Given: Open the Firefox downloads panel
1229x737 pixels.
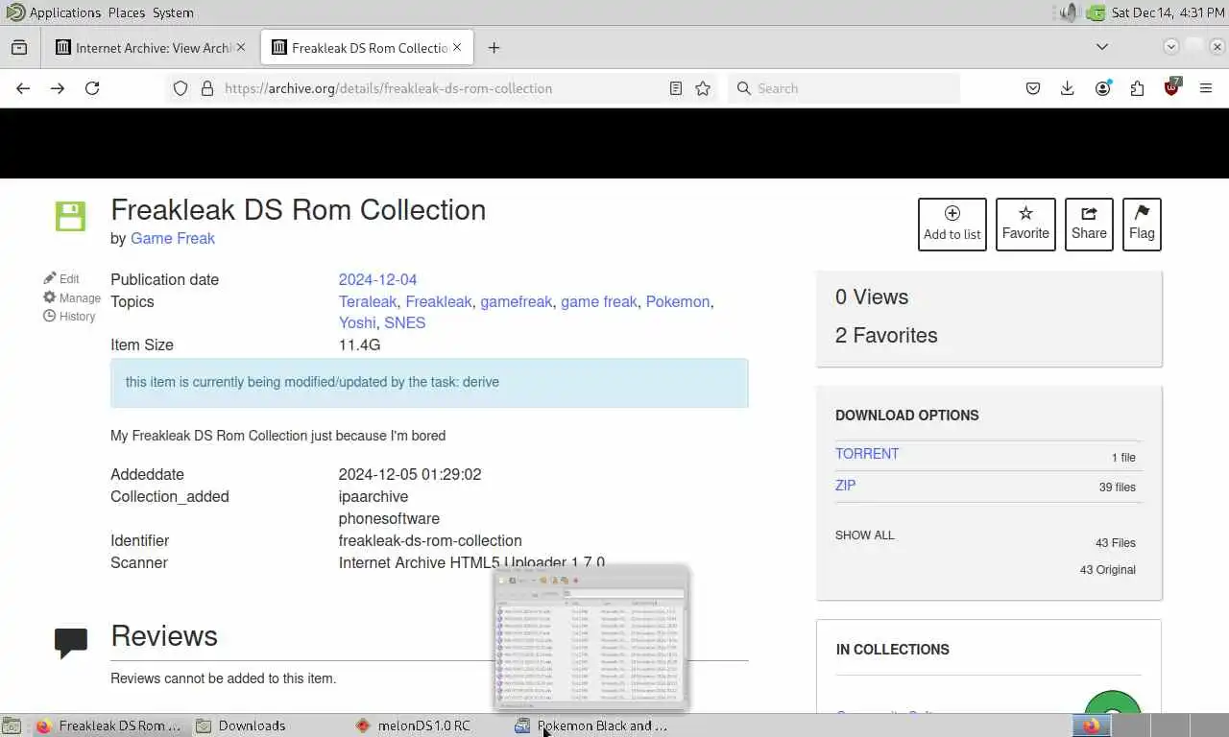Looking at the screenshot, I should [x=1067, y=88].
